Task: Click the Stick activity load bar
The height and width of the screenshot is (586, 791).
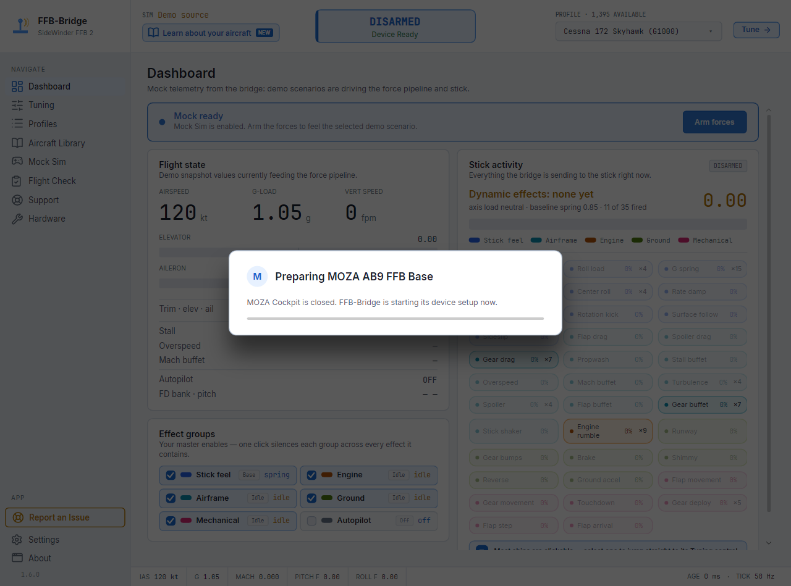Action: [608, 224]
